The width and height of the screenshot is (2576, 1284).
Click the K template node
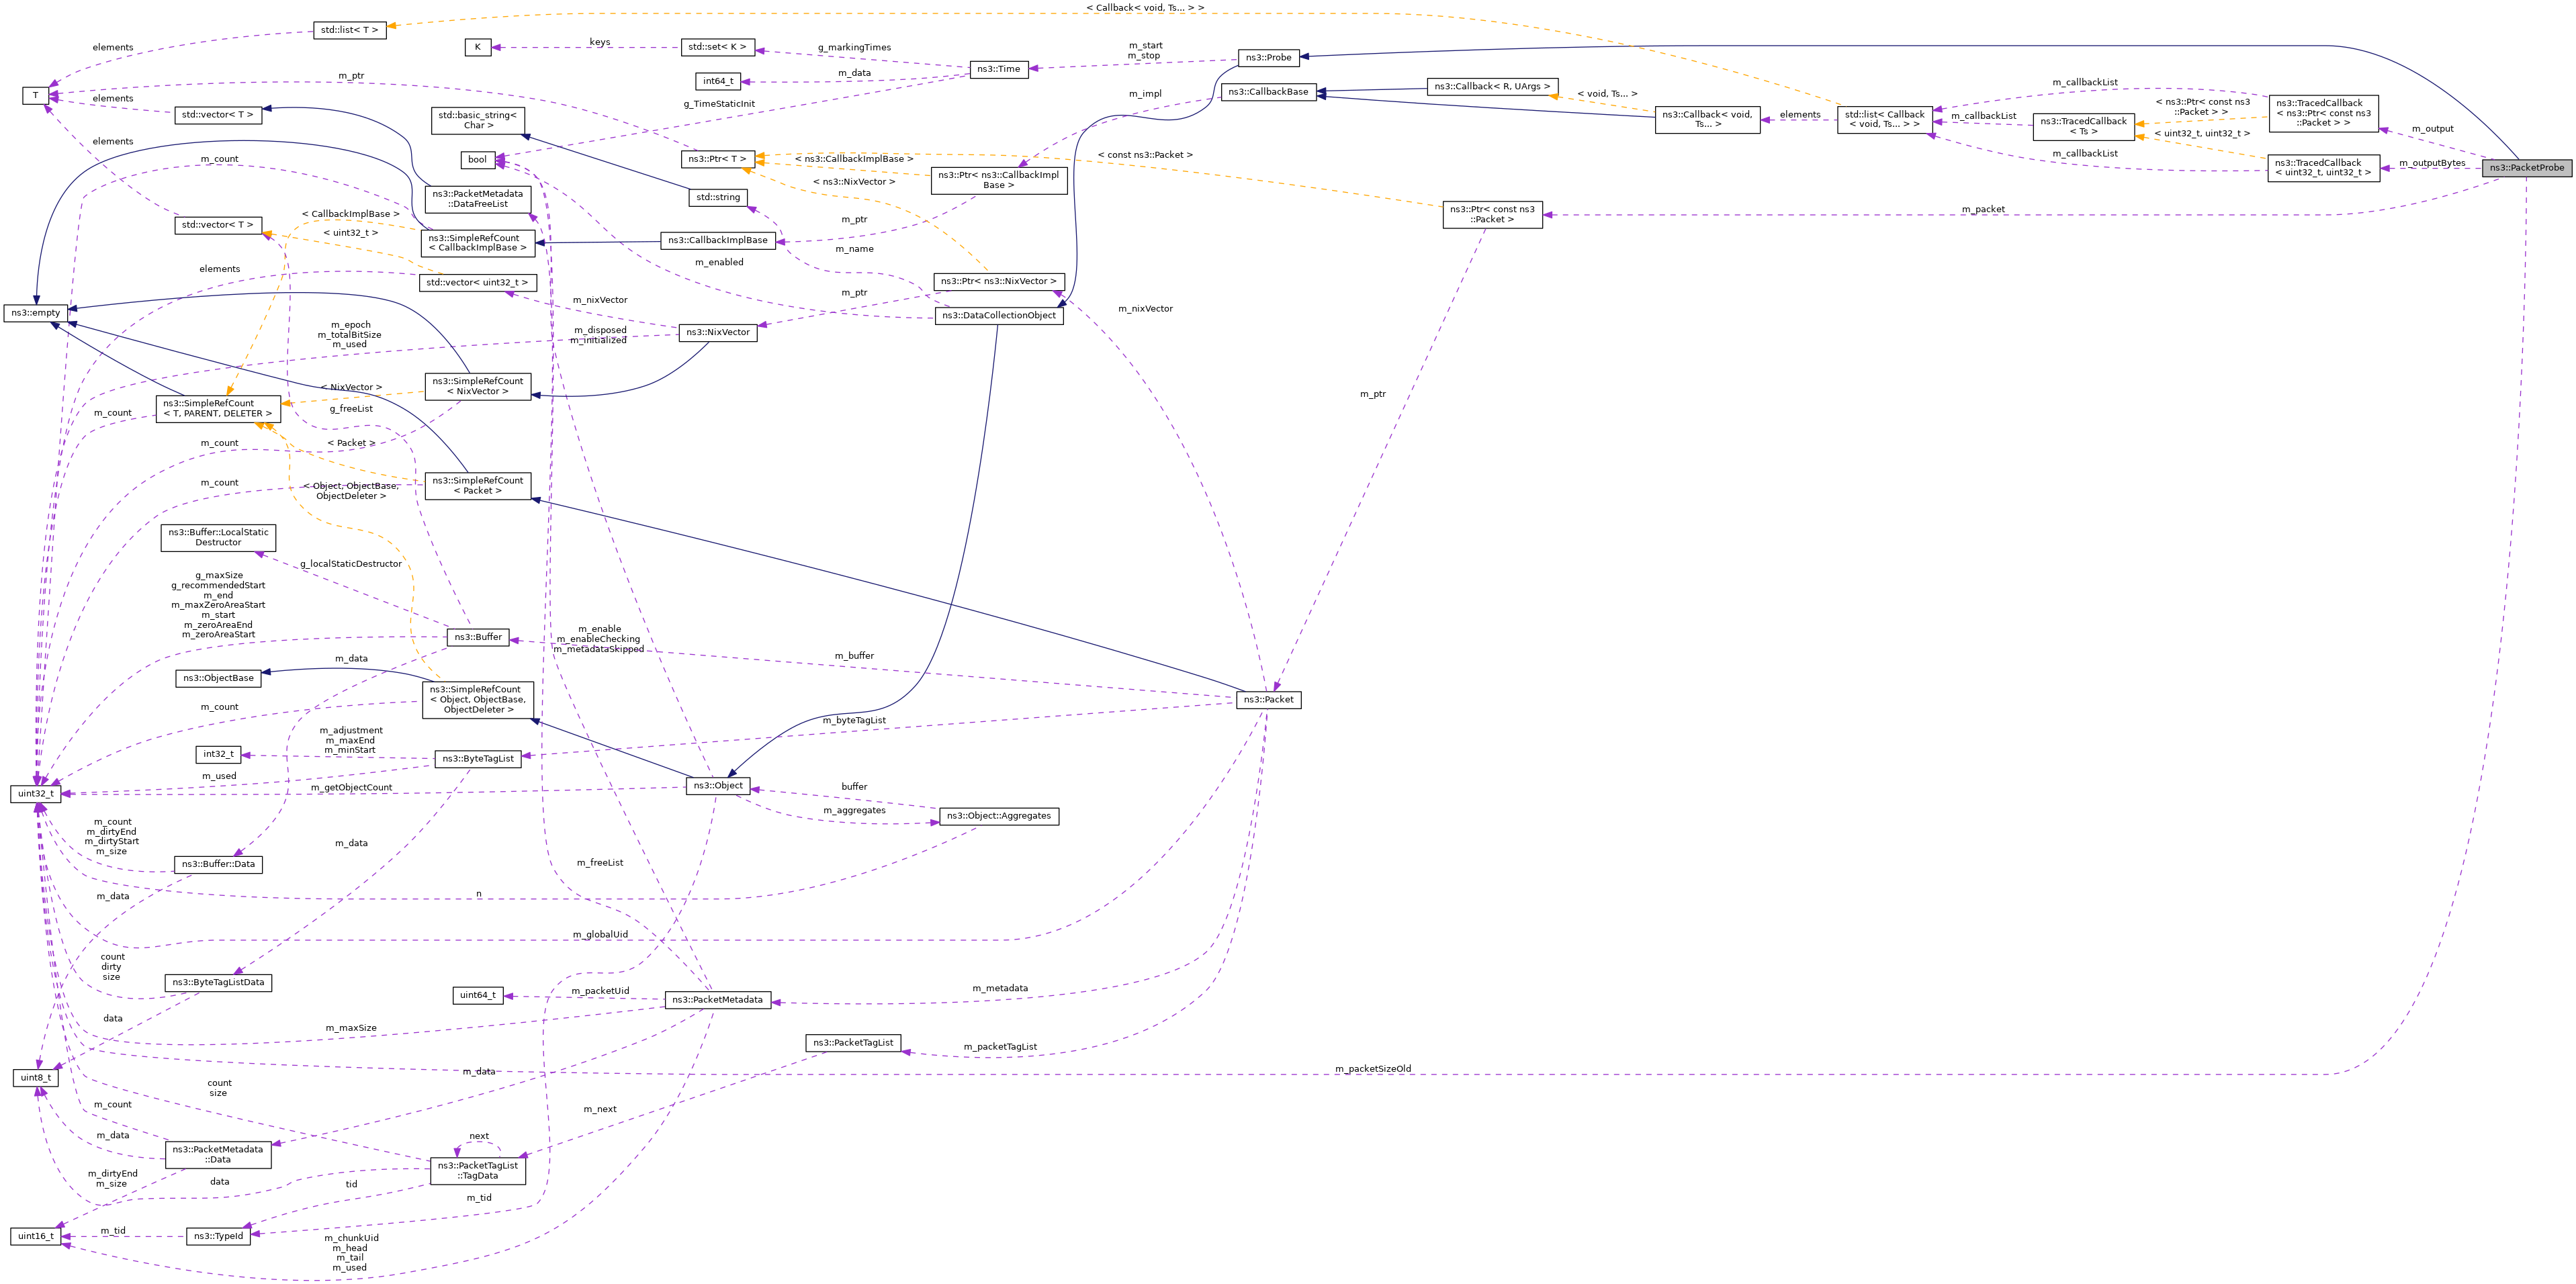point(478,47)
